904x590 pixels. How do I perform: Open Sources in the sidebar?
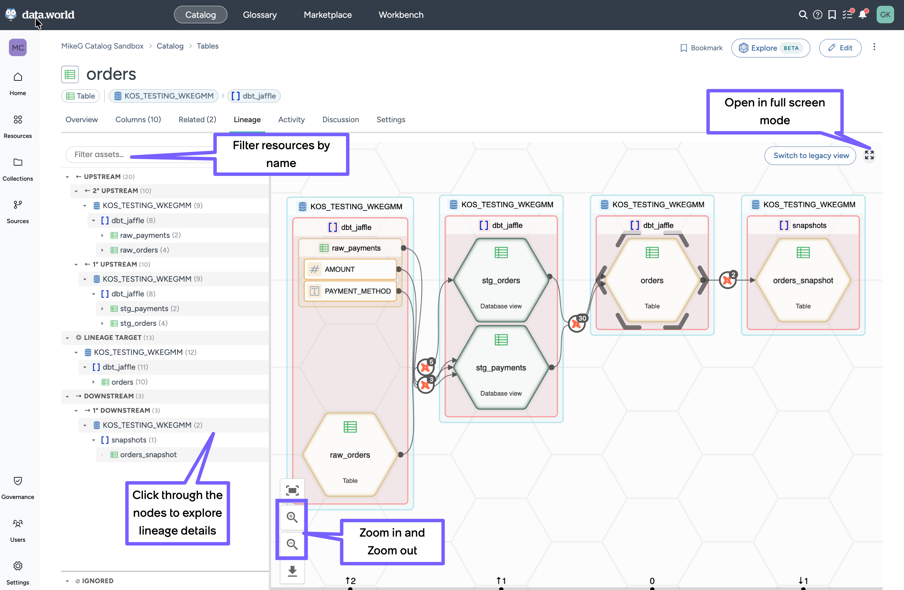coord(18,212)
